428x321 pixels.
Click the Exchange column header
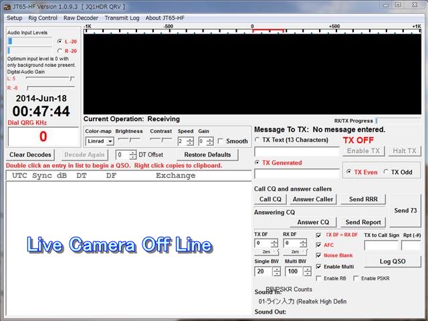tap(175, 175)
